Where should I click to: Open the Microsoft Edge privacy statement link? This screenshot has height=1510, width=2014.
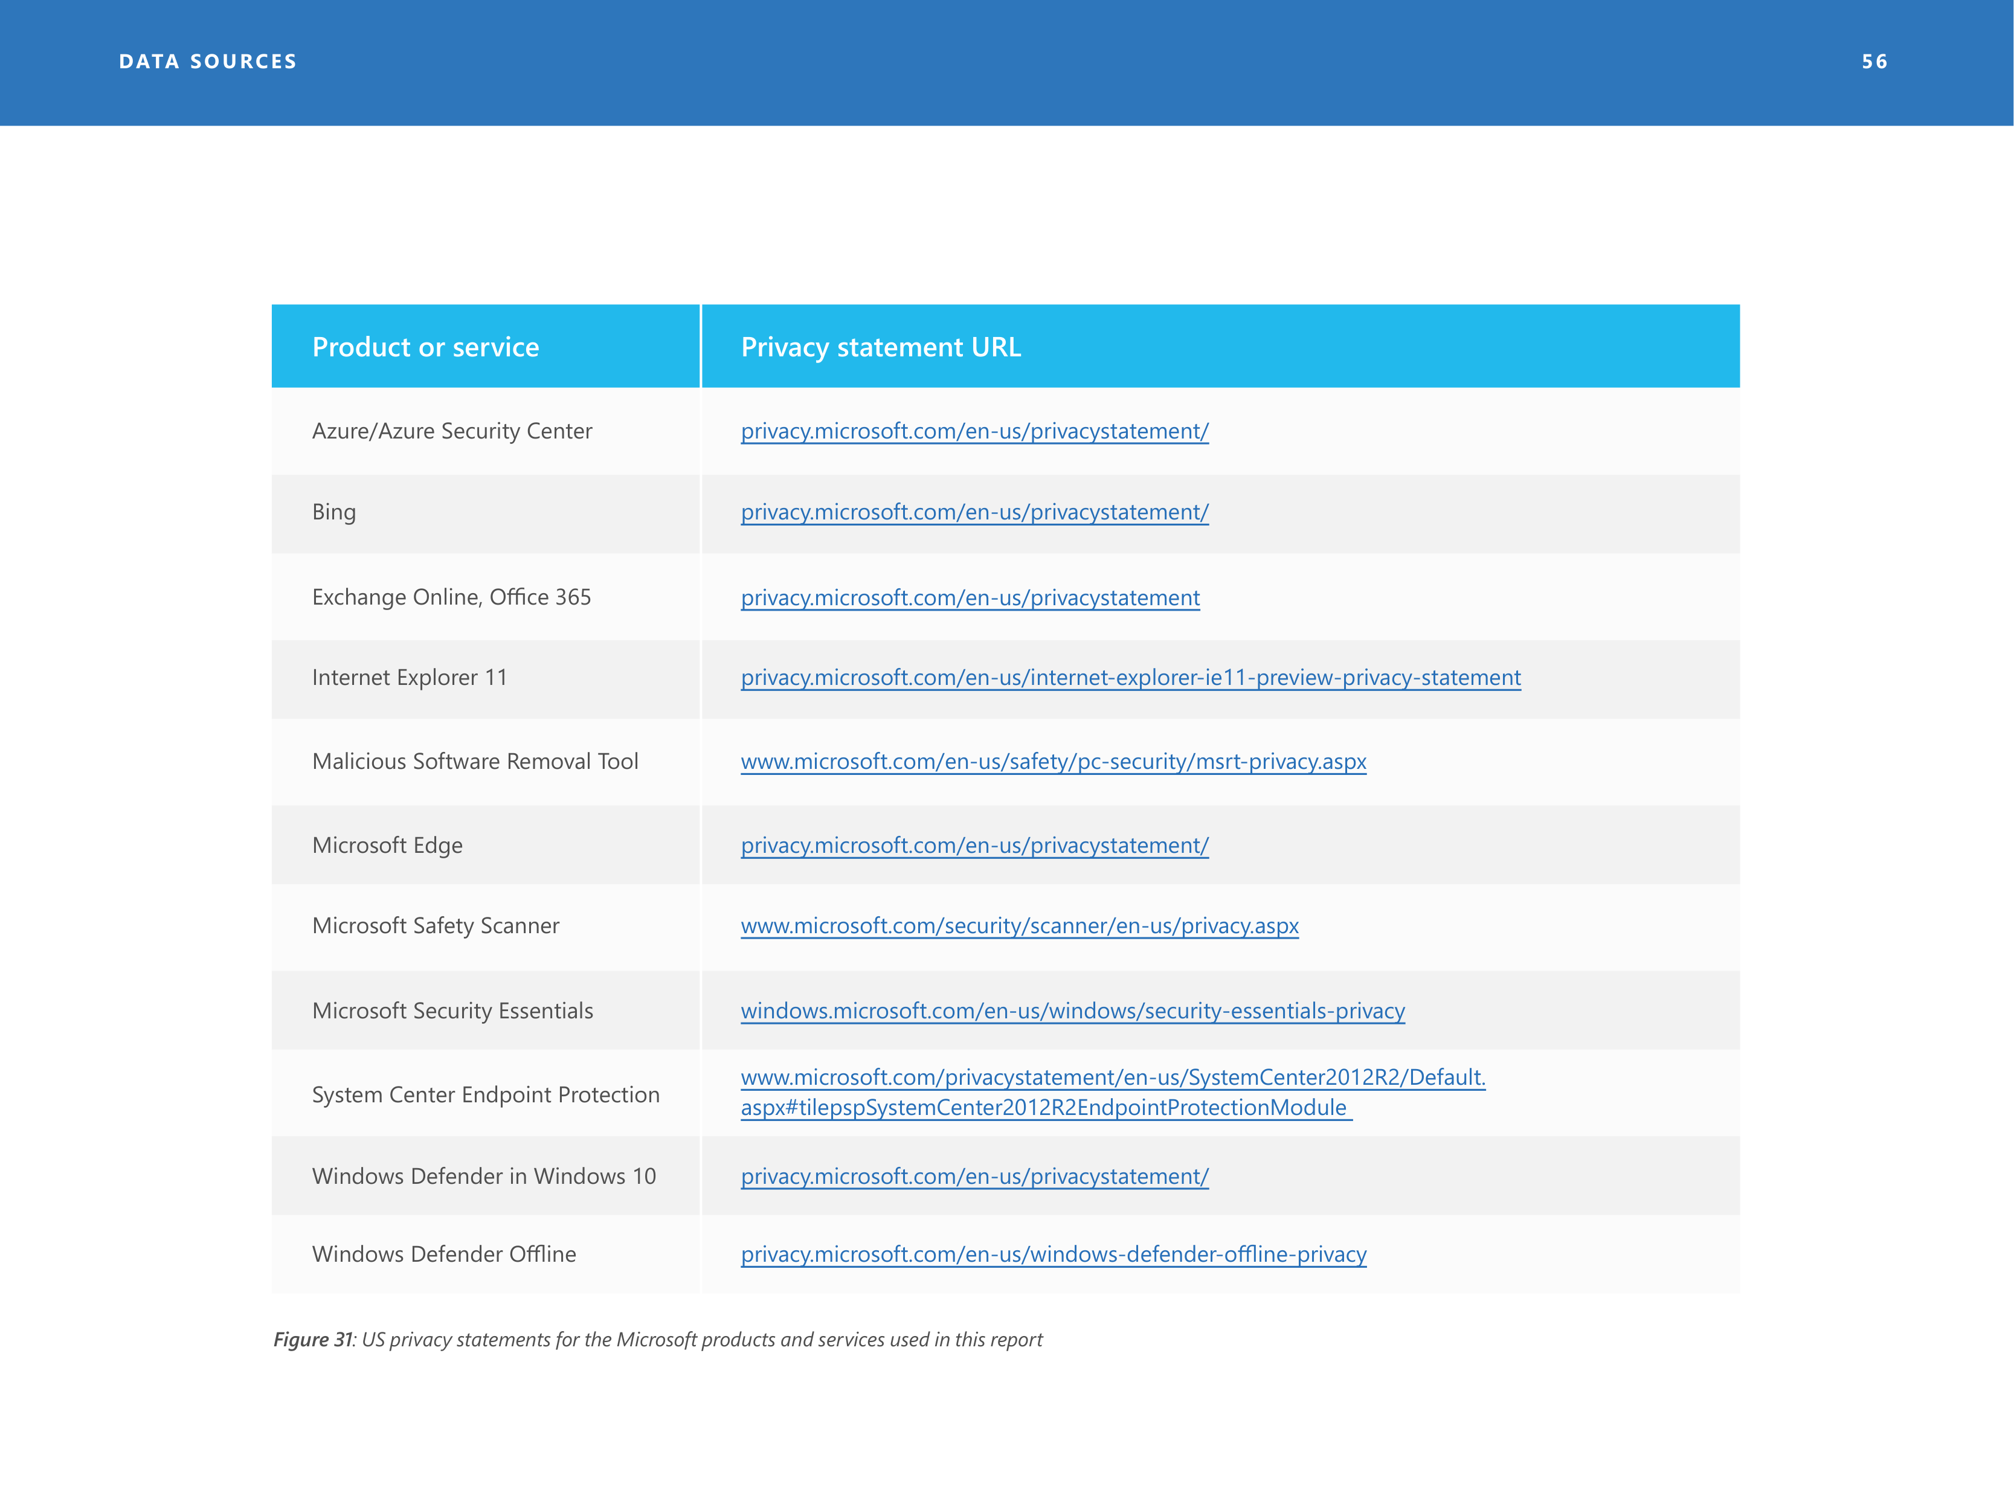[974, 846]
